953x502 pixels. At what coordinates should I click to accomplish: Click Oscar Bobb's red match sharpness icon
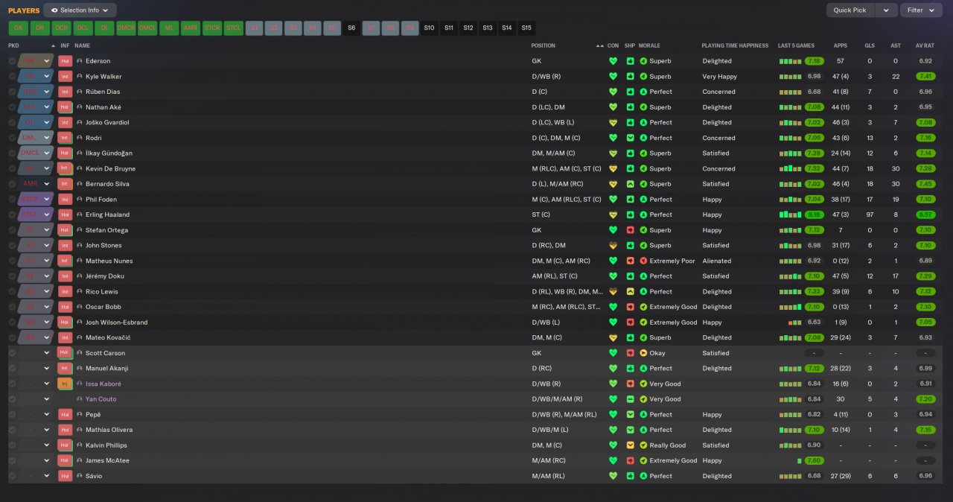click(631, 307)
